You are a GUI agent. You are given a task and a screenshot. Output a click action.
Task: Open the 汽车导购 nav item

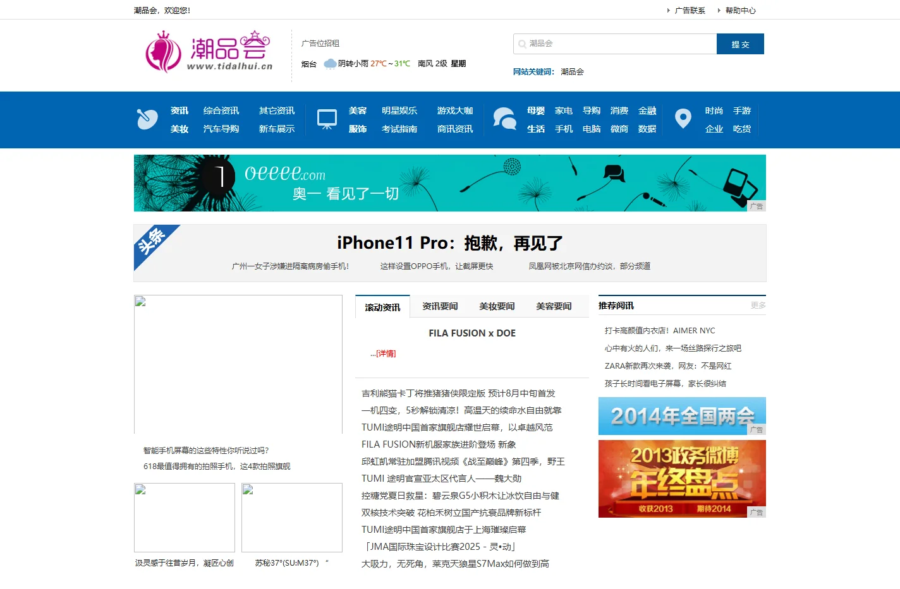click(x=221, y=129)
